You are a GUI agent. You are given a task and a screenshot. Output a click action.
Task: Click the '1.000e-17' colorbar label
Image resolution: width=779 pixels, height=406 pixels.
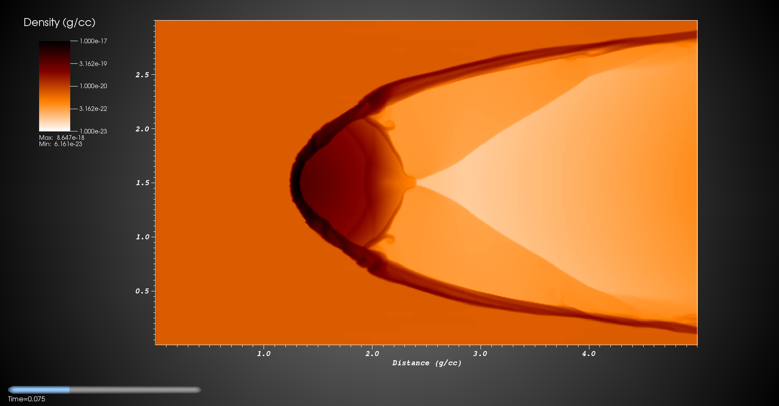pyautogui.click(x=93, y=41)
